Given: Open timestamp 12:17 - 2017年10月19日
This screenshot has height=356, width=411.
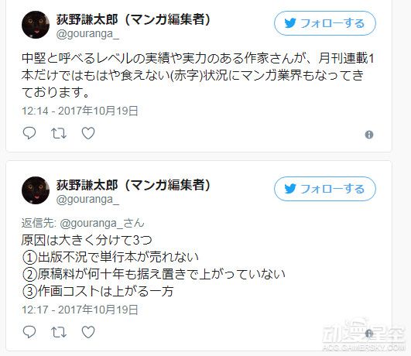Looking at the screenshot, I should (x=80, y=310).
